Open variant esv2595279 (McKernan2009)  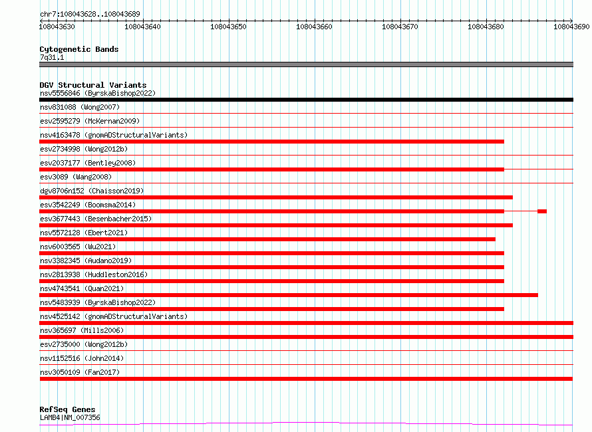point(90,121)
